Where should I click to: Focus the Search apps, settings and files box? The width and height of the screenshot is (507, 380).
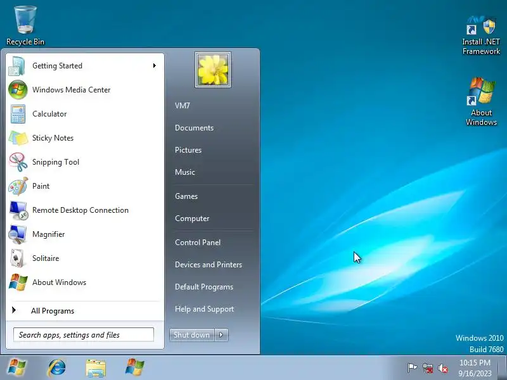84,335
